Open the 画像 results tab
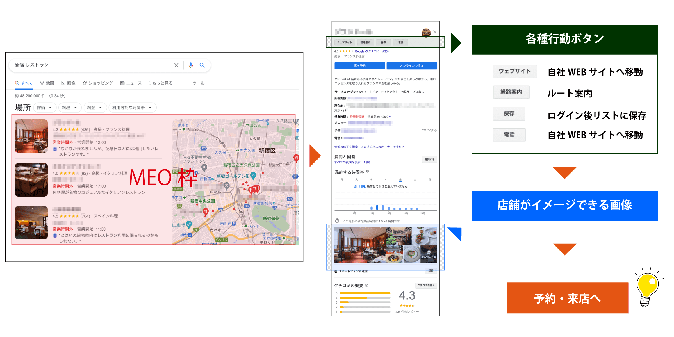 [69, 83]
